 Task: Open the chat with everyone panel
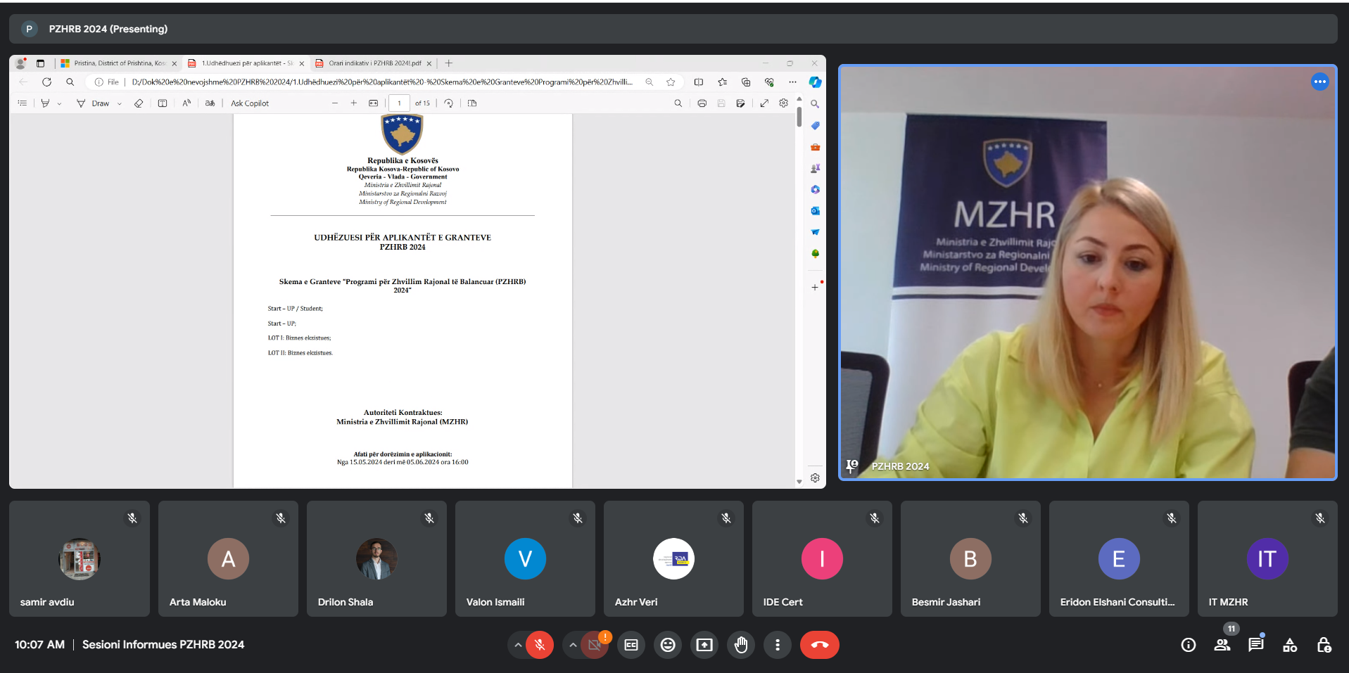pyautogui.click(x=1256, y=645)
